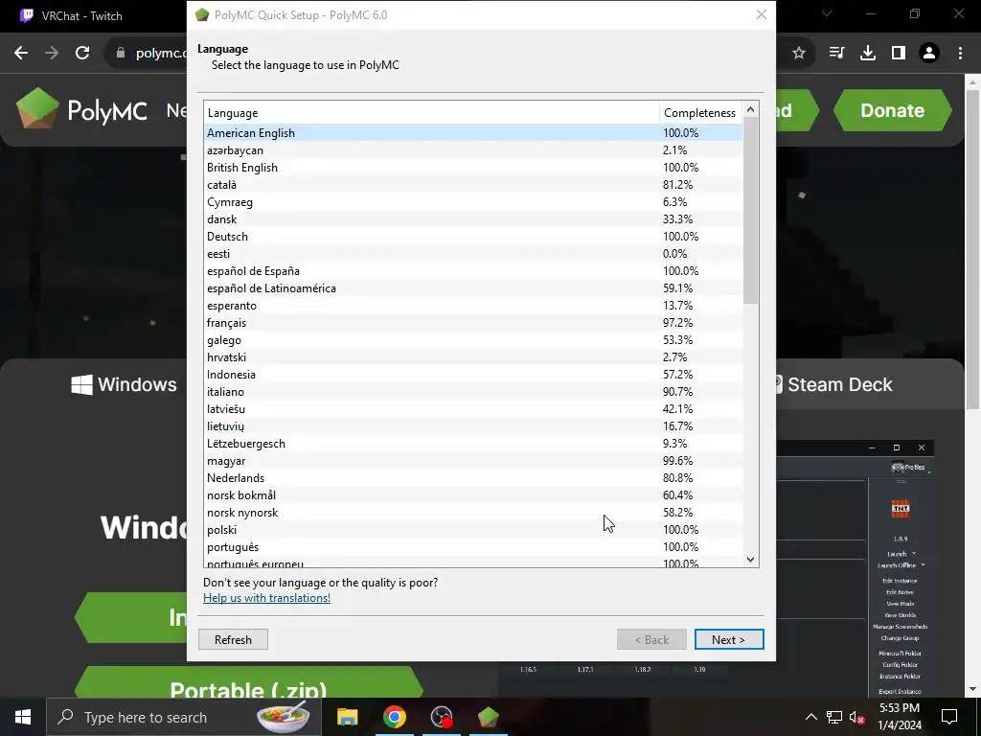The image size is (981, 736).
Task: Select eesti language row
Action: (473, 253)
